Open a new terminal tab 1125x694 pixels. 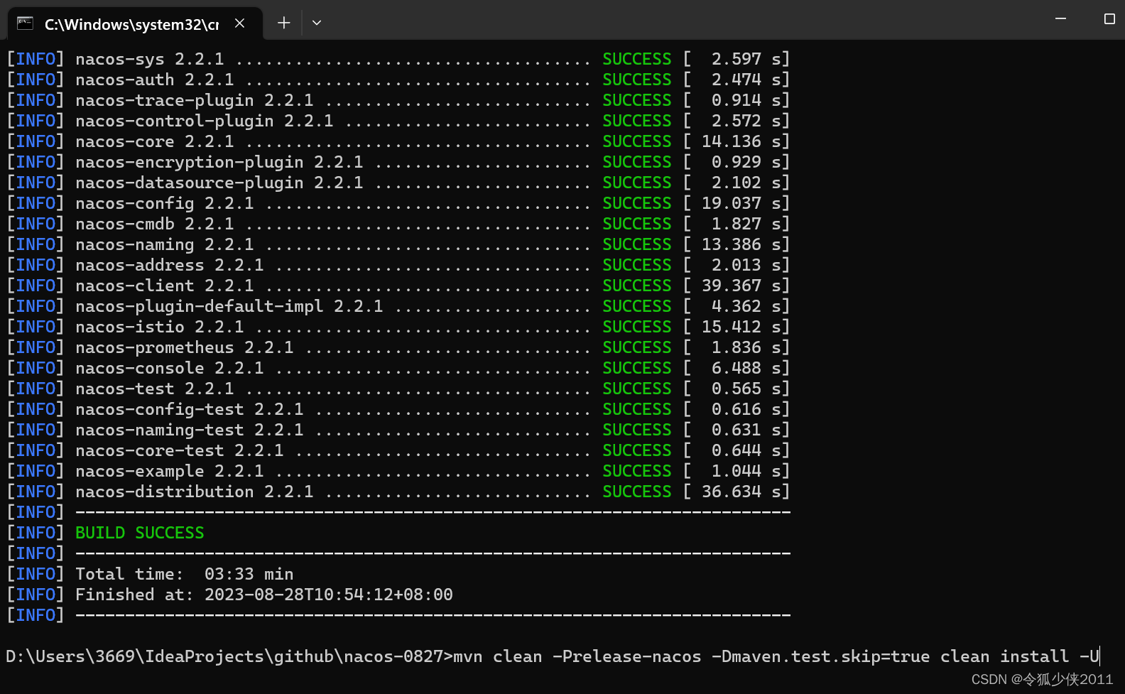coord(283,23)
